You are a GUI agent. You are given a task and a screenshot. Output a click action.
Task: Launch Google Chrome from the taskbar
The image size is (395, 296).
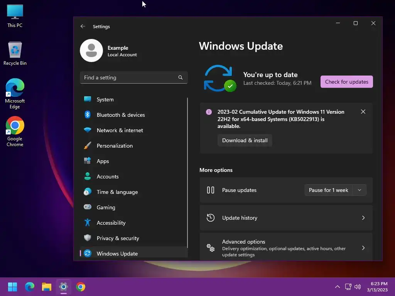81,287
